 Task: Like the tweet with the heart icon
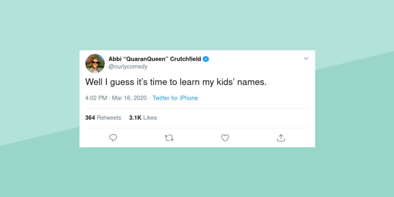point(225,138)
